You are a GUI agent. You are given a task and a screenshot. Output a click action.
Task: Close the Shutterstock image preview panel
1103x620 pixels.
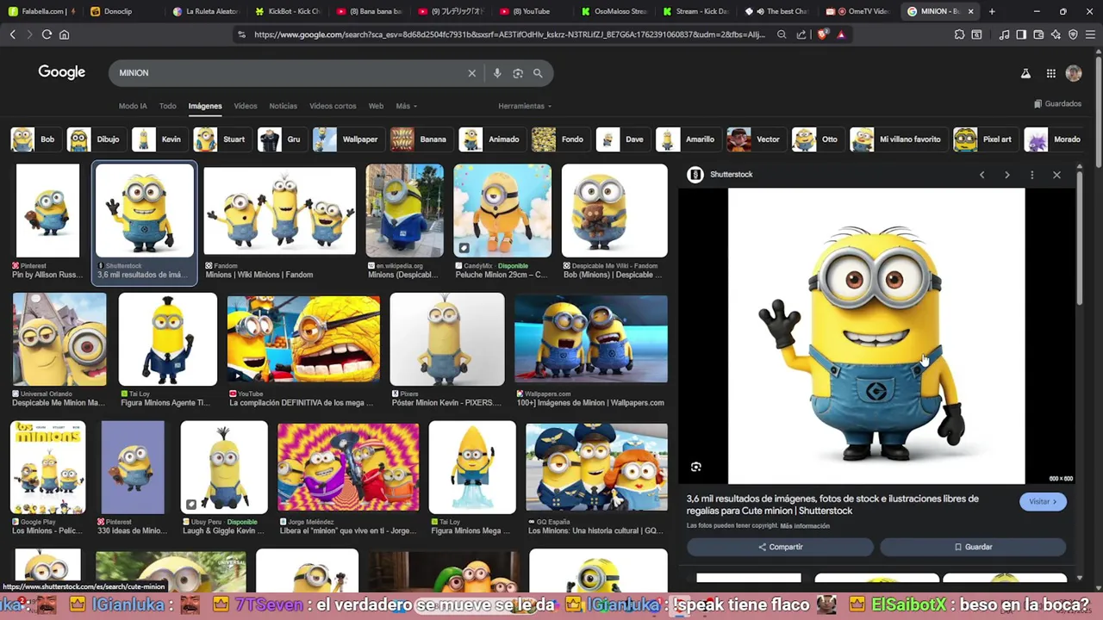click(1056, 175)
